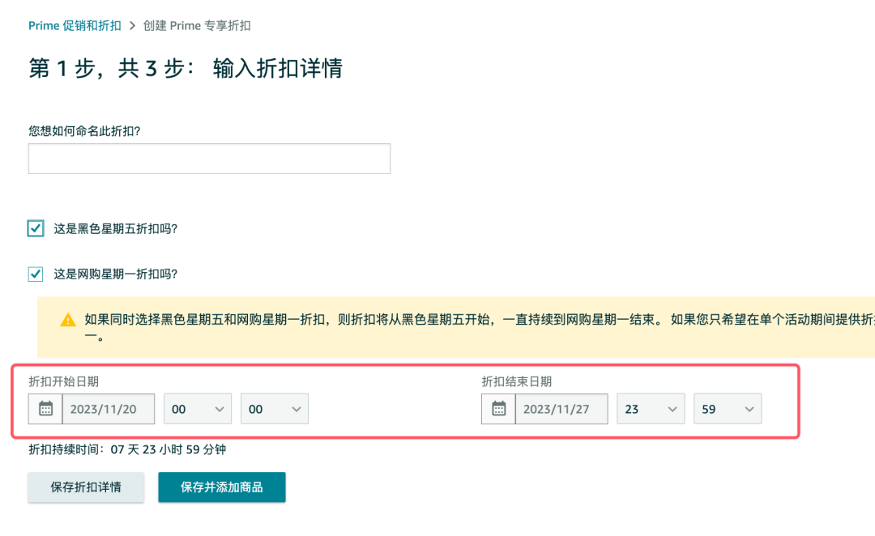Viewport: 875px width, 536px height.
Task: Navigate to Prime 促销和折扣 via breadcrumb
Action: (x=75, y=25)
